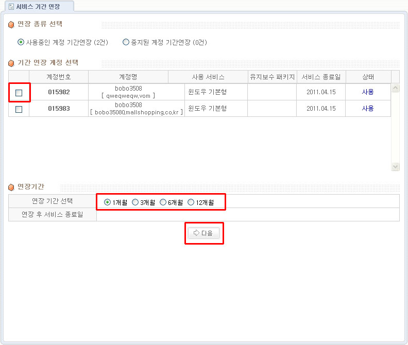Click end date 2011.04.15 in 015983 row
408x345 pixels.
321,109
